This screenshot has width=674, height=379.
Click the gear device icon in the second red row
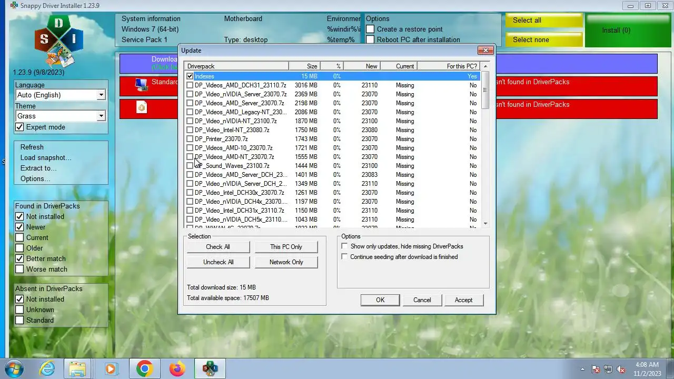[x=141, y=107]
